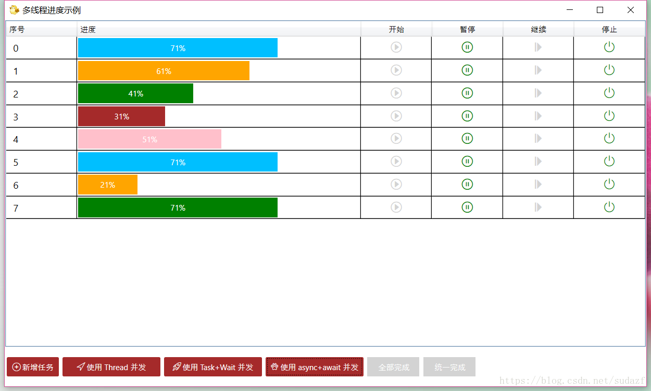The height and width of the screenshot is (391, 651).
Task: Stop the task in row 0
Action: tap(609, 47)
